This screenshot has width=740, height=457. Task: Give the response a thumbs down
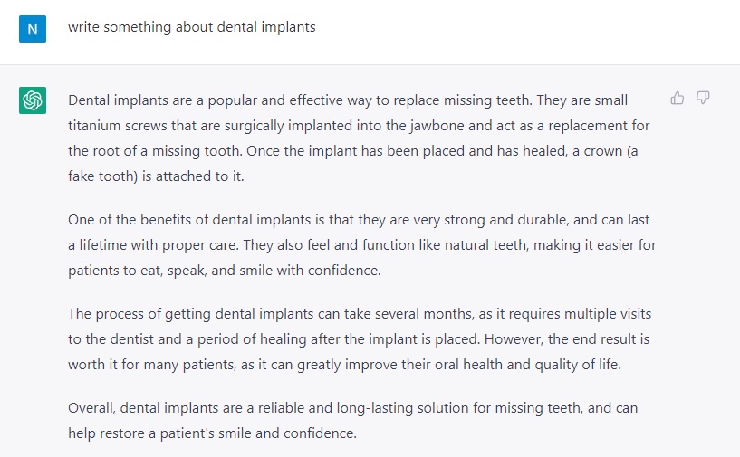[703, 98]
